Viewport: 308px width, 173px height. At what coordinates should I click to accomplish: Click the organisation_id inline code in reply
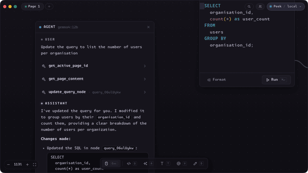pyautogui.click(x=114, y=117)
